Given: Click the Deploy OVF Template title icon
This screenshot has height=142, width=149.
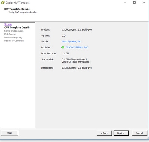Looking at the screenshot, I should click(x=3, y=3).
